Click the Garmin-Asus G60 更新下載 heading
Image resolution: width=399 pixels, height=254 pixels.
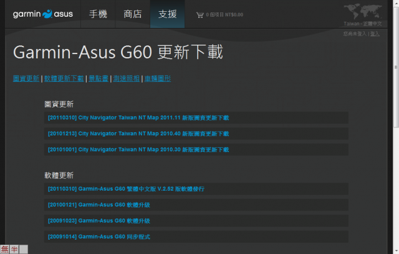118,52
